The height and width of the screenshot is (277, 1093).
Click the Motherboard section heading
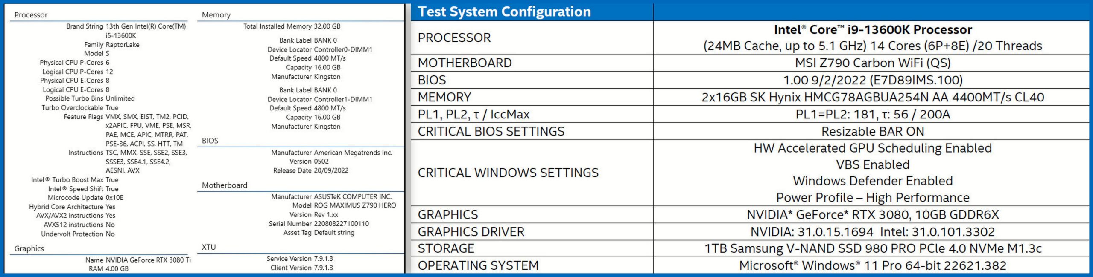point(225,185)
